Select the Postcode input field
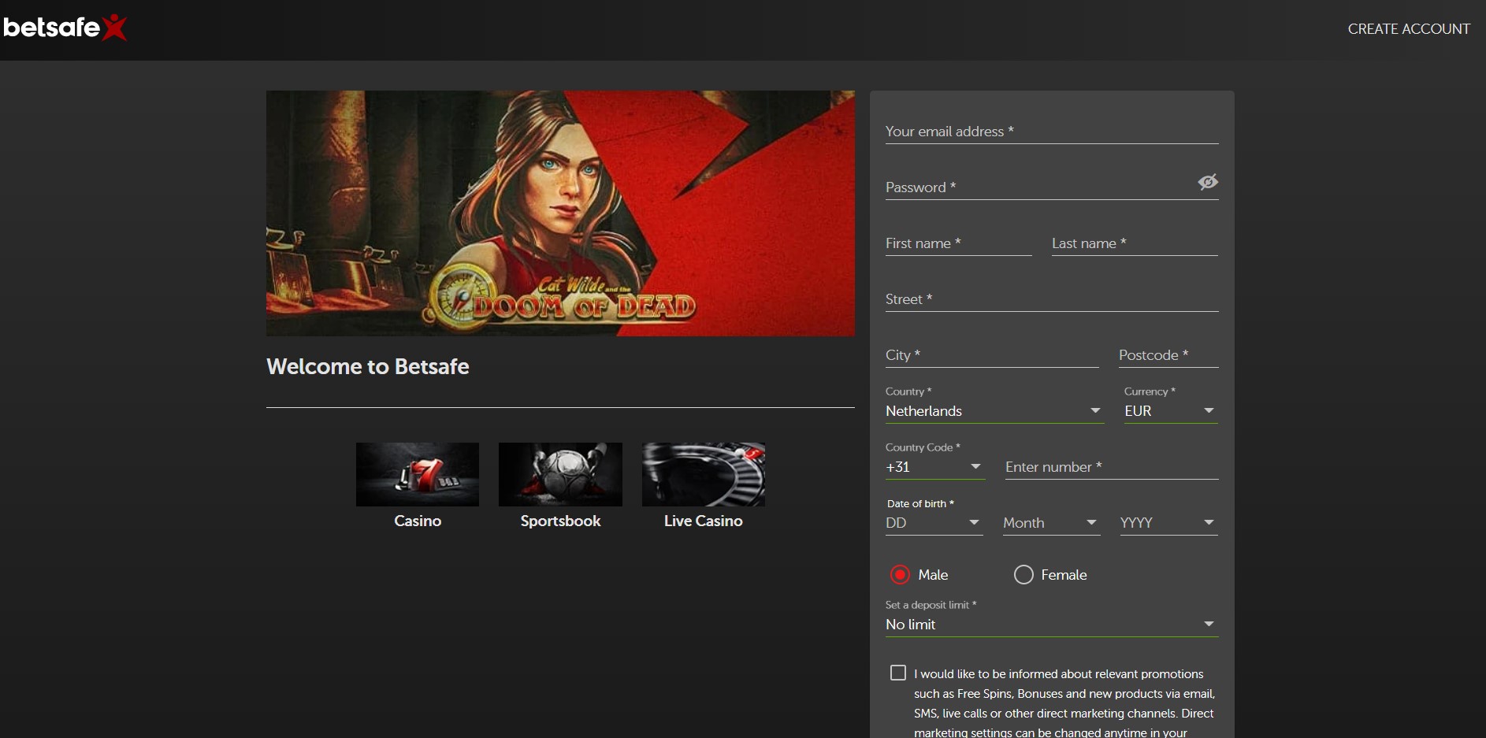The width and height of the screenshot is (1486, 738). tap(1168, 355)
